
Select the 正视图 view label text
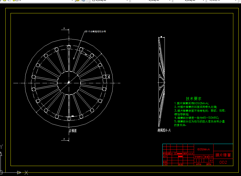pos(73,131)
